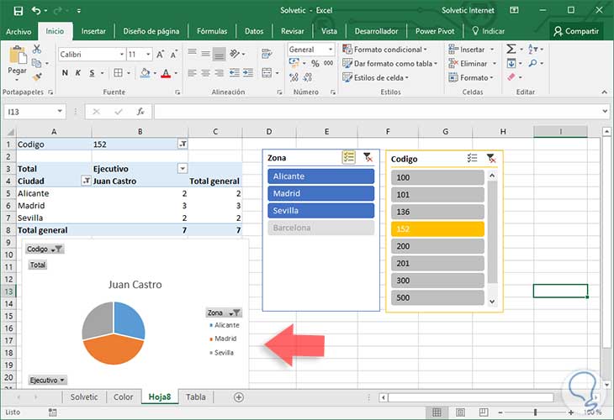The height and width of the screenshot is (420, 614).
Task: Clear filter icon on Zona slicer
Action: pos(368,157)
